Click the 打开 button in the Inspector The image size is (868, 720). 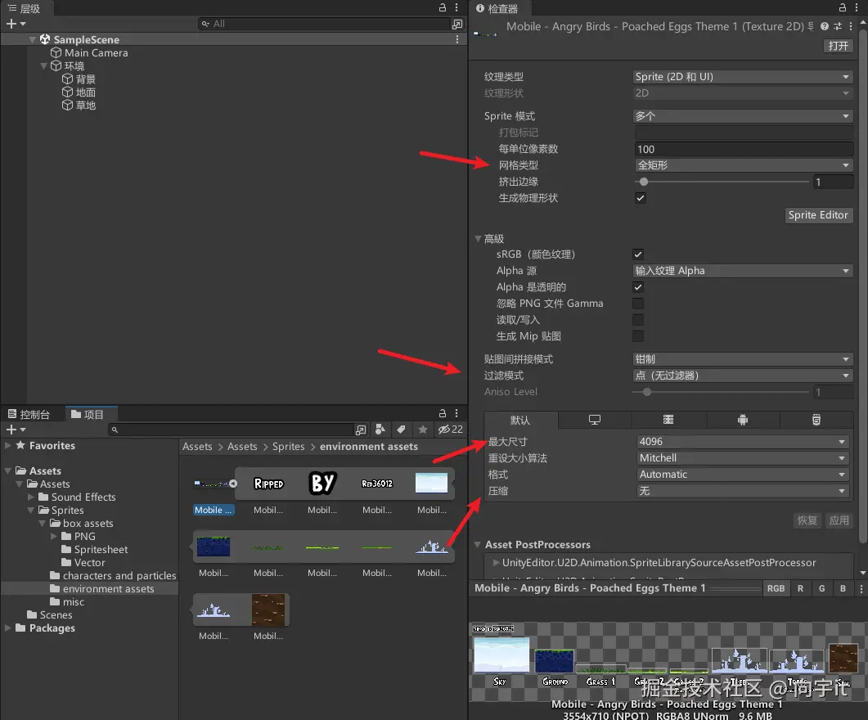(838, 45)
